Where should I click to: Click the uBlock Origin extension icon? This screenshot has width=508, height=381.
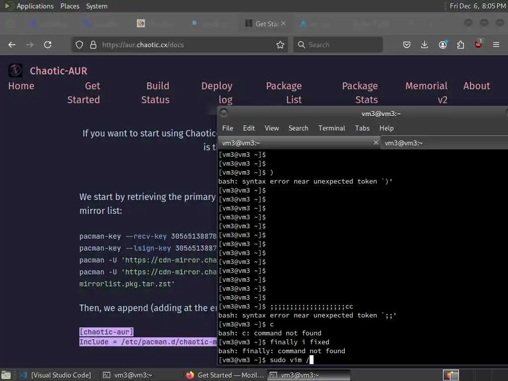pos(478,44)
